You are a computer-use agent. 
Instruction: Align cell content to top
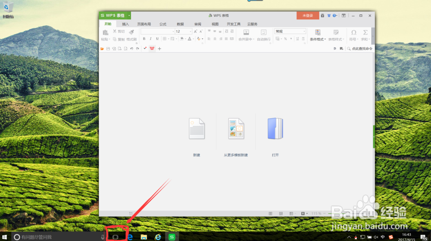tap(209, 31)
